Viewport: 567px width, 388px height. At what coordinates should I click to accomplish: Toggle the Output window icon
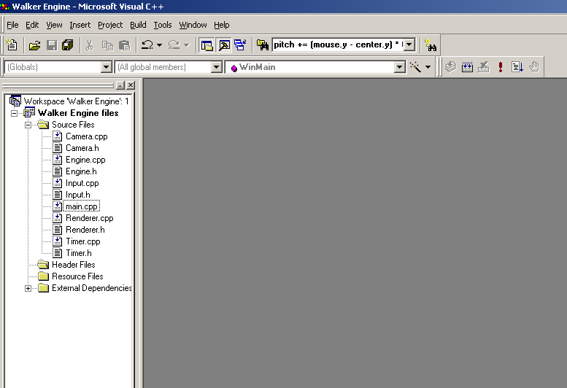(x=224, y=45)
